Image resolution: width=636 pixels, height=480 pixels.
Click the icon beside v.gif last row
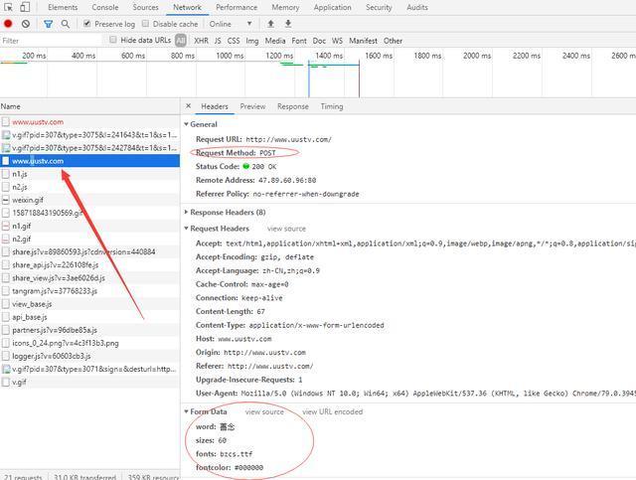click(x=6, y=382)
